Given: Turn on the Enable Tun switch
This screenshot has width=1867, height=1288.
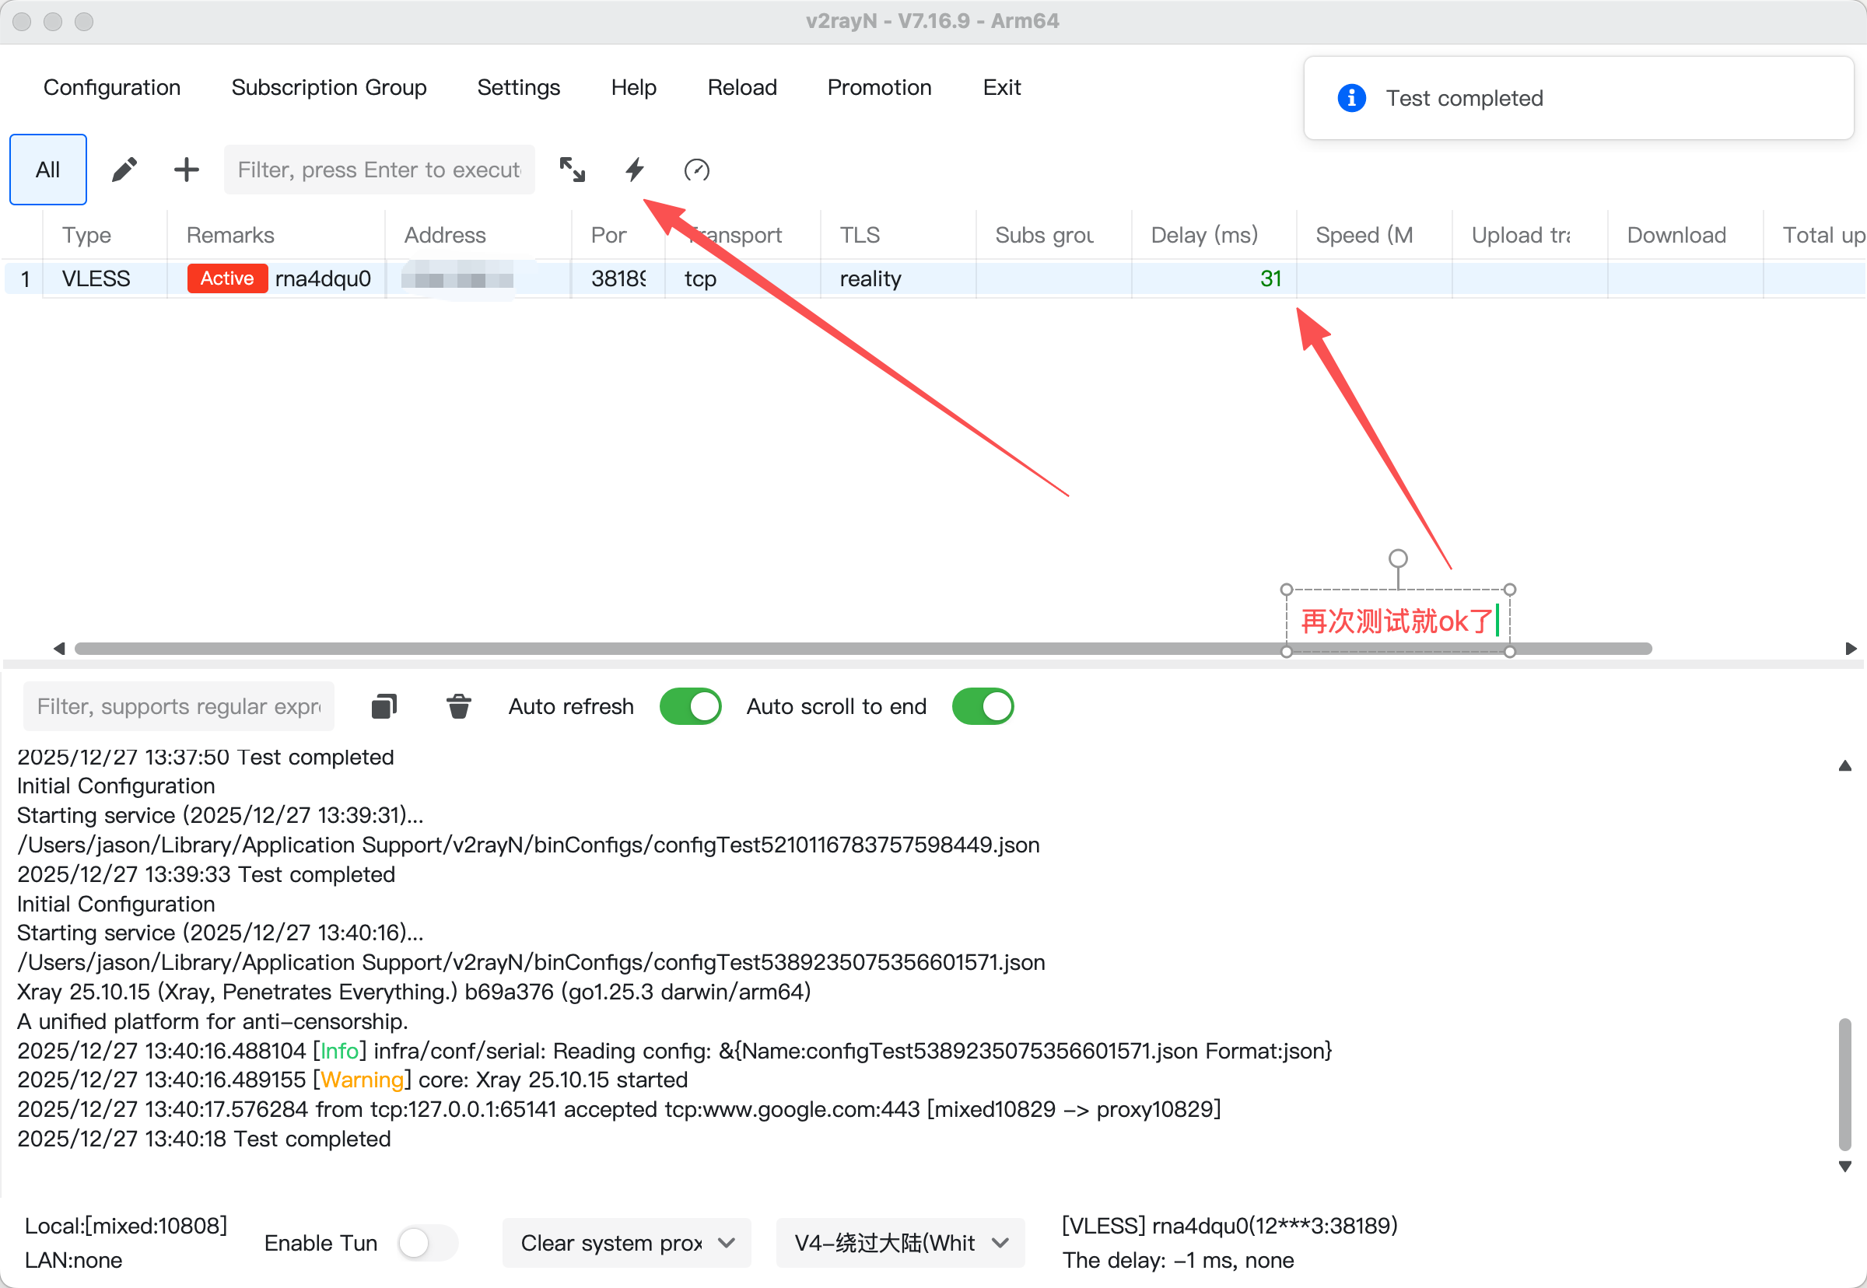Looking at the screenshot, I should [x=428, y=1243].
